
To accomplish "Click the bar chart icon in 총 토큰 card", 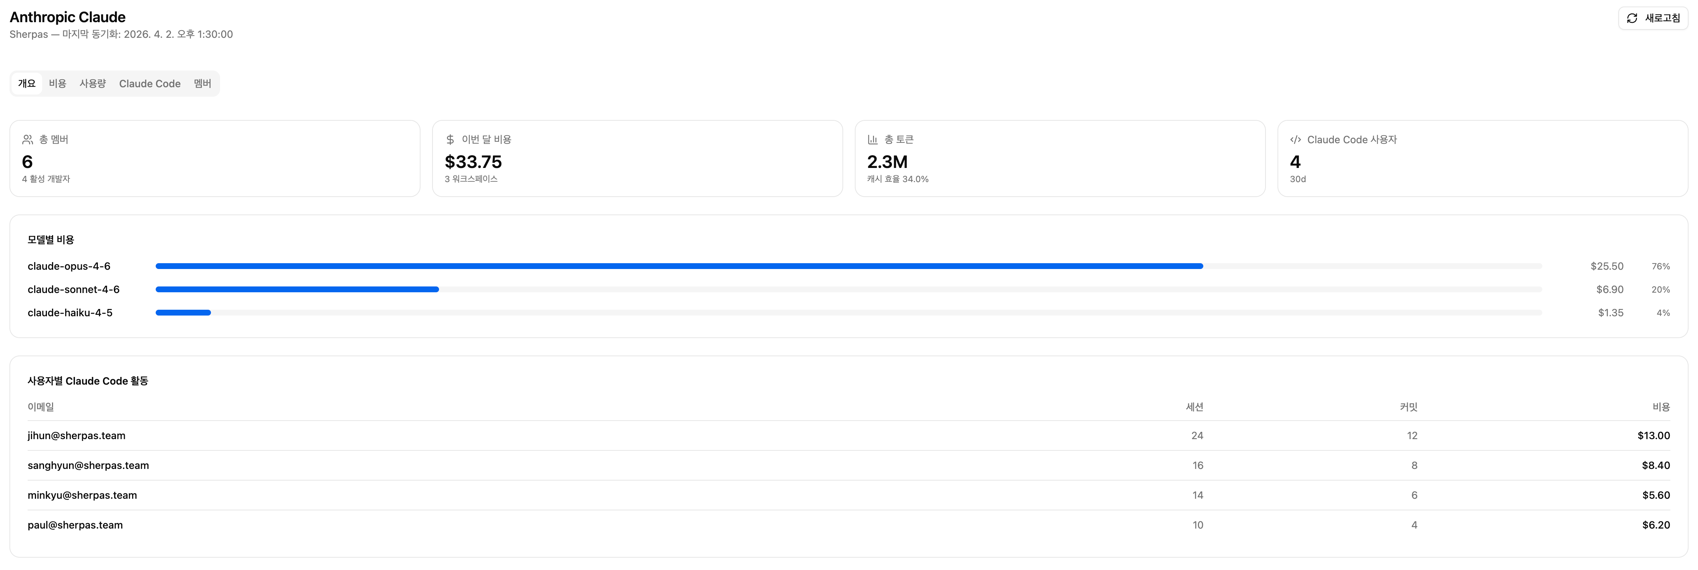I will point(873,140).
